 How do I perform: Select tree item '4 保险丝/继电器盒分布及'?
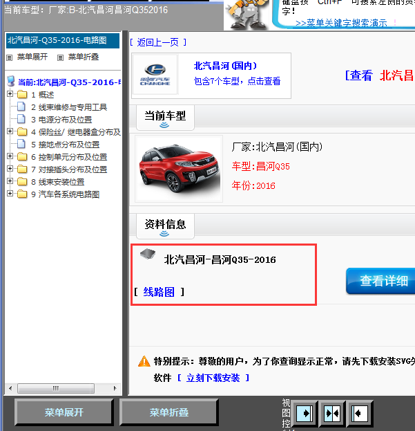(x=76, y=132)
